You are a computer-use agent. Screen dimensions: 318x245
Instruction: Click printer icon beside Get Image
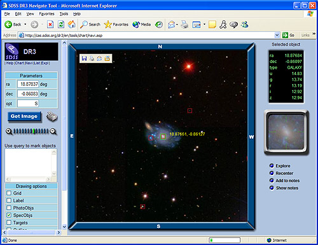tap(52, 116)
